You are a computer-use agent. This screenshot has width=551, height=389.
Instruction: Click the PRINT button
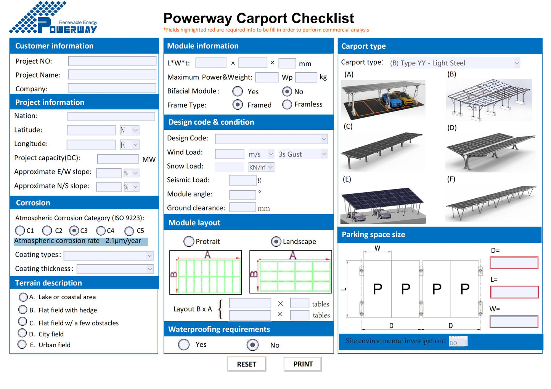pos(302,364)
